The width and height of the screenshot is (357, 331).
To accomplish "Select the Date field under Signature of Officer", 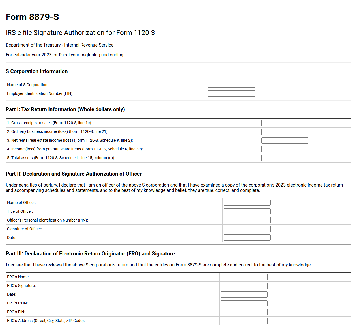I will pyautogui.click(x=247, y=238).
